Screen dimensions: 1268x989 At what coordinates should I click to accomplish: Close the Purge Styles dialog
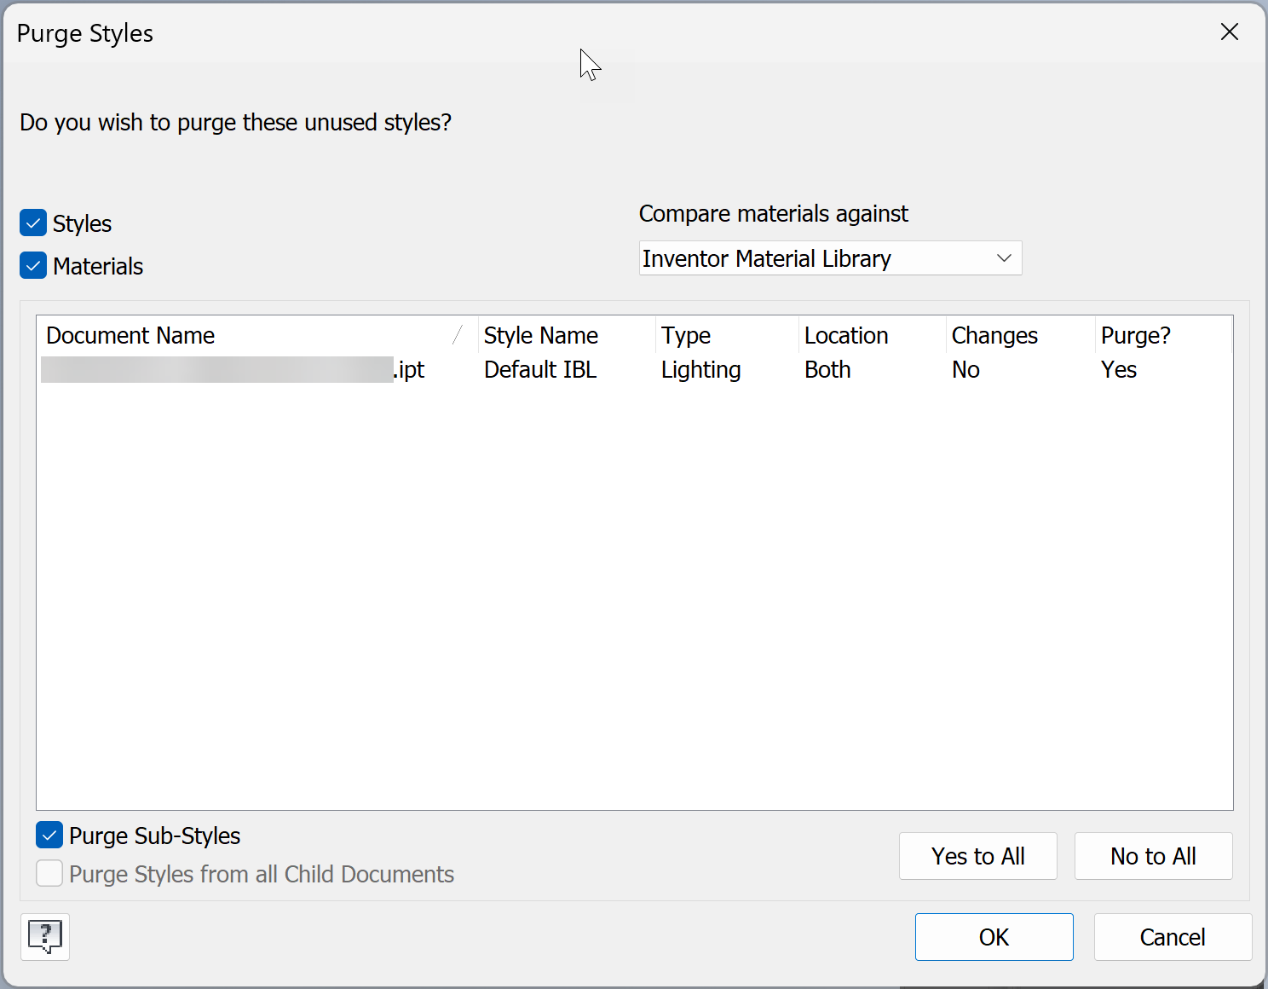(1229, 32)
